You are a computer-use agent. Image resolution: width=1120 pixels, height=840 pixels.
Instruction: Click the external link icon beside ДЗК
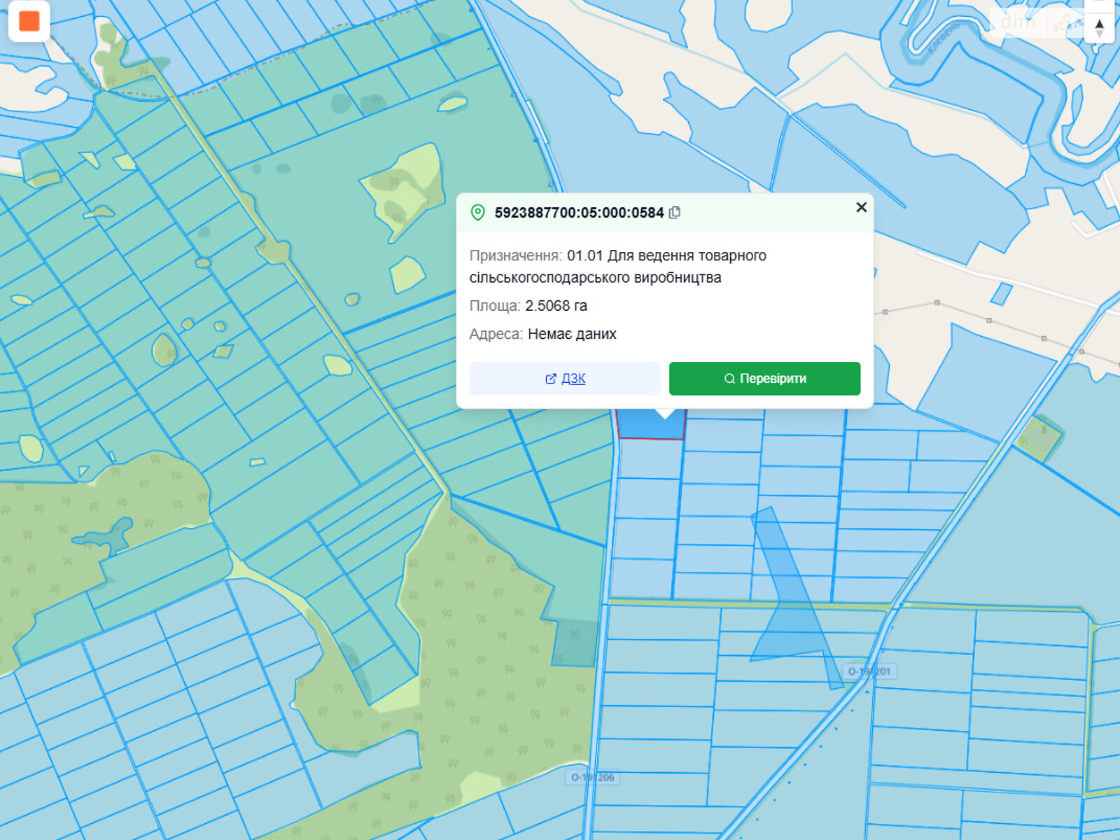point(550,379)
